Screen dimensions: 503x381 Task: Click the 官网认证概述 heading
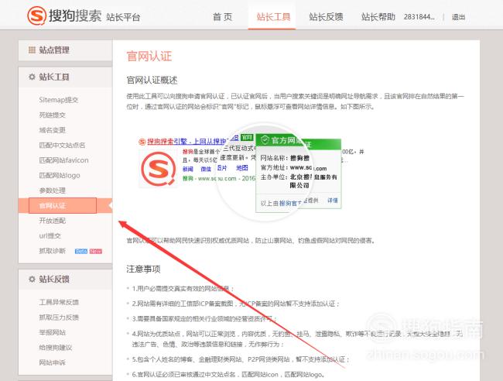pyautogui.click(x=152, y=80)
